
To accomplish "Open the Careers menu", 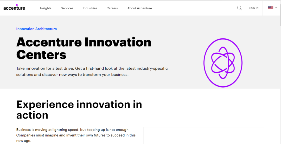I will pos(112,8).
